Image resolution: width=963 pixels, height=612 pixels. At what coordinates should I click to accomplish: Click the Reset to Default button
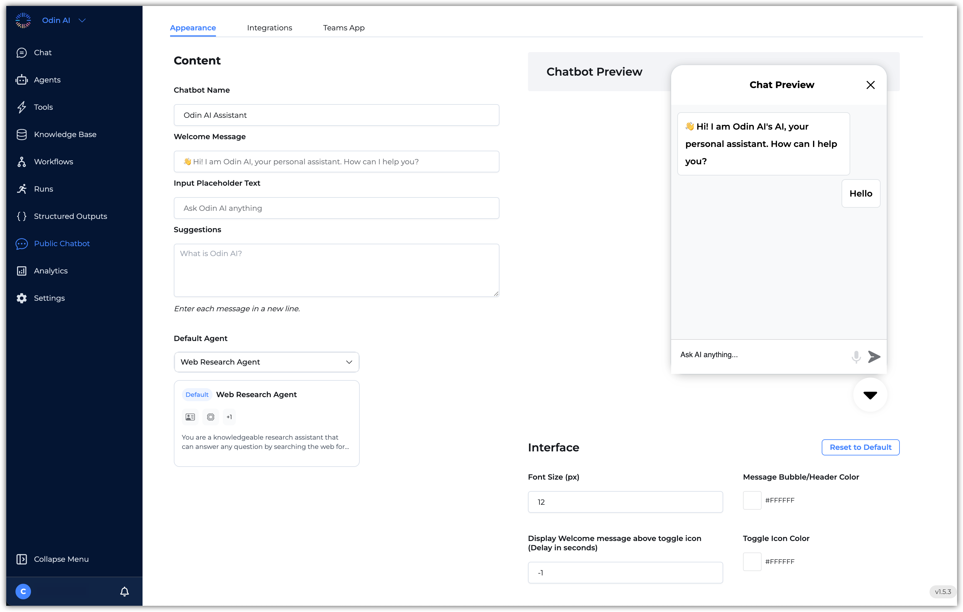860,447
